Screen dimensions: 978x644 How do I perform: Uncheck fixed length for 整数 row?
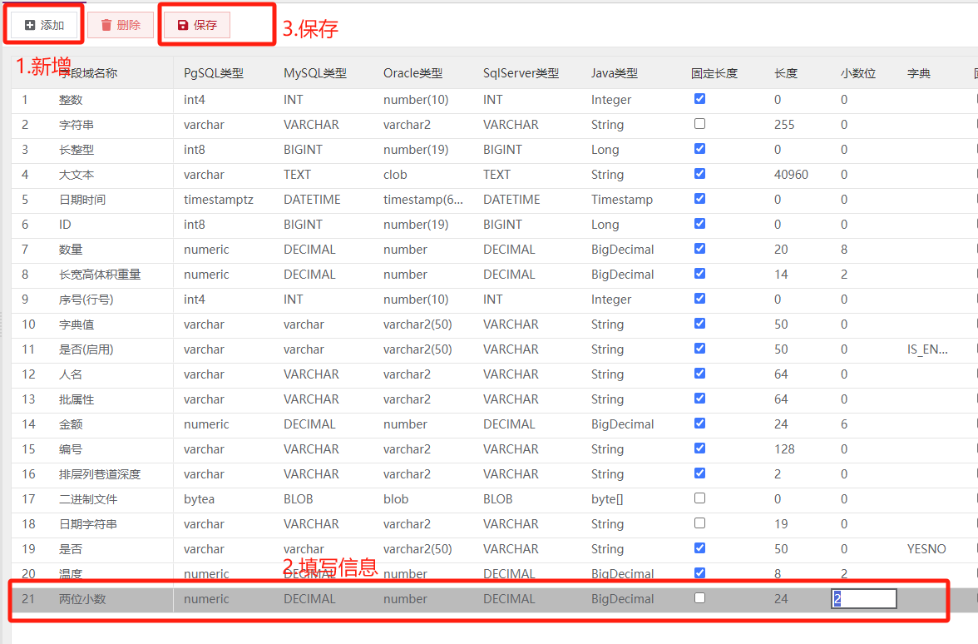click(x=700, y=98)
